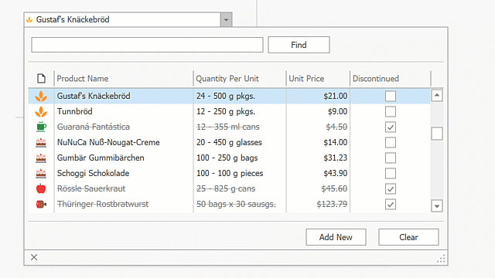
Task: Click the document icon column header
Action: pyautogui.click(x=41, y=79)
